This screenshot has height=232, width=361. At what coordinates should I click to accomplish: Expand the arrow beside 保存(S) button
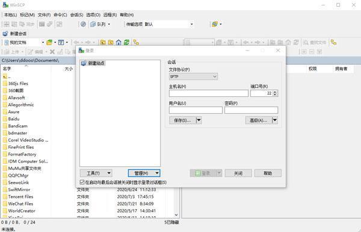click(x=199, y=121)
